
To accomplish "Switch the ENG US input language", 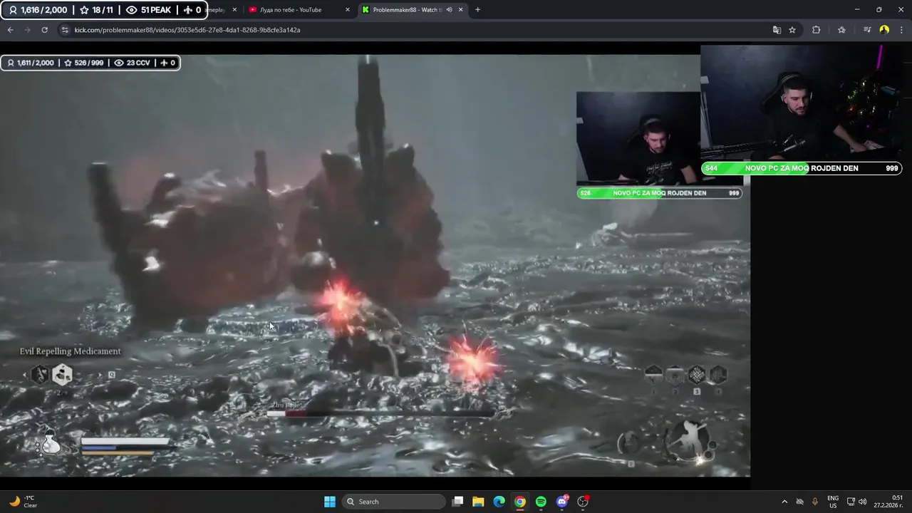I will [x=833, y=502].
